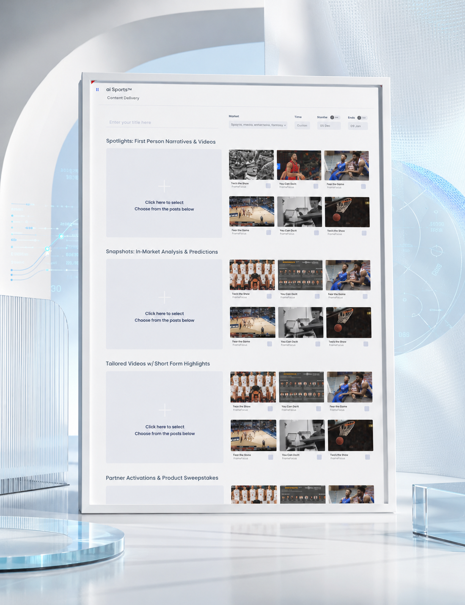Image resolution: width=465 pixels, height=605 pixels.
Task: Select the dark stats board thumbnail in Snapshots
Action: tap(300, 275)
